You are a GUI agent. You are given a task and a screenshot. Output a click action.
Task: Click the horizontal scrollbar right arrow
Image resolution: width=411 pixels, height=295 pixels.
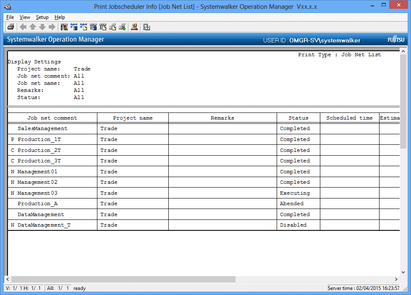point(396,279)
